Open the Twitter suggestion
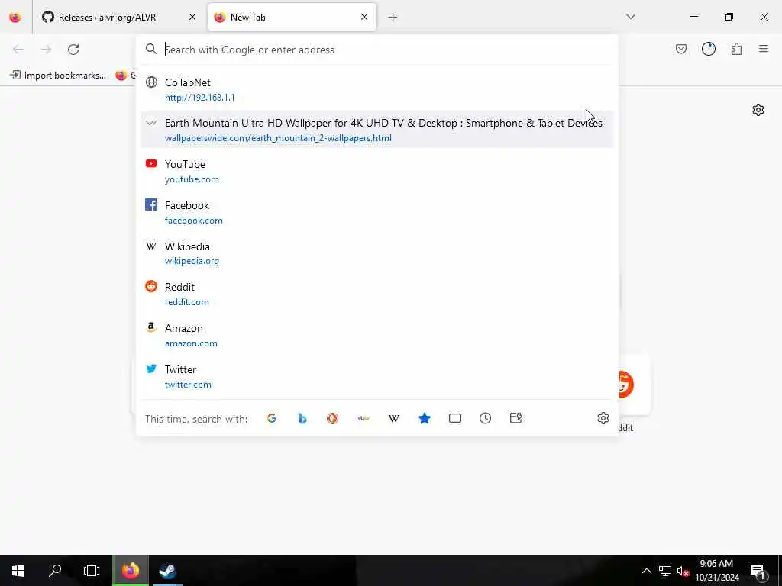The width and height of the screenshot is (782, 586). [376, 376]
